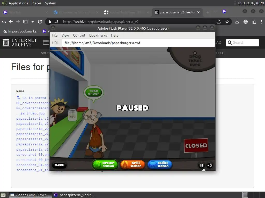Click the Take Order speech bubble
265x198 pixels.
pos(94,93)
